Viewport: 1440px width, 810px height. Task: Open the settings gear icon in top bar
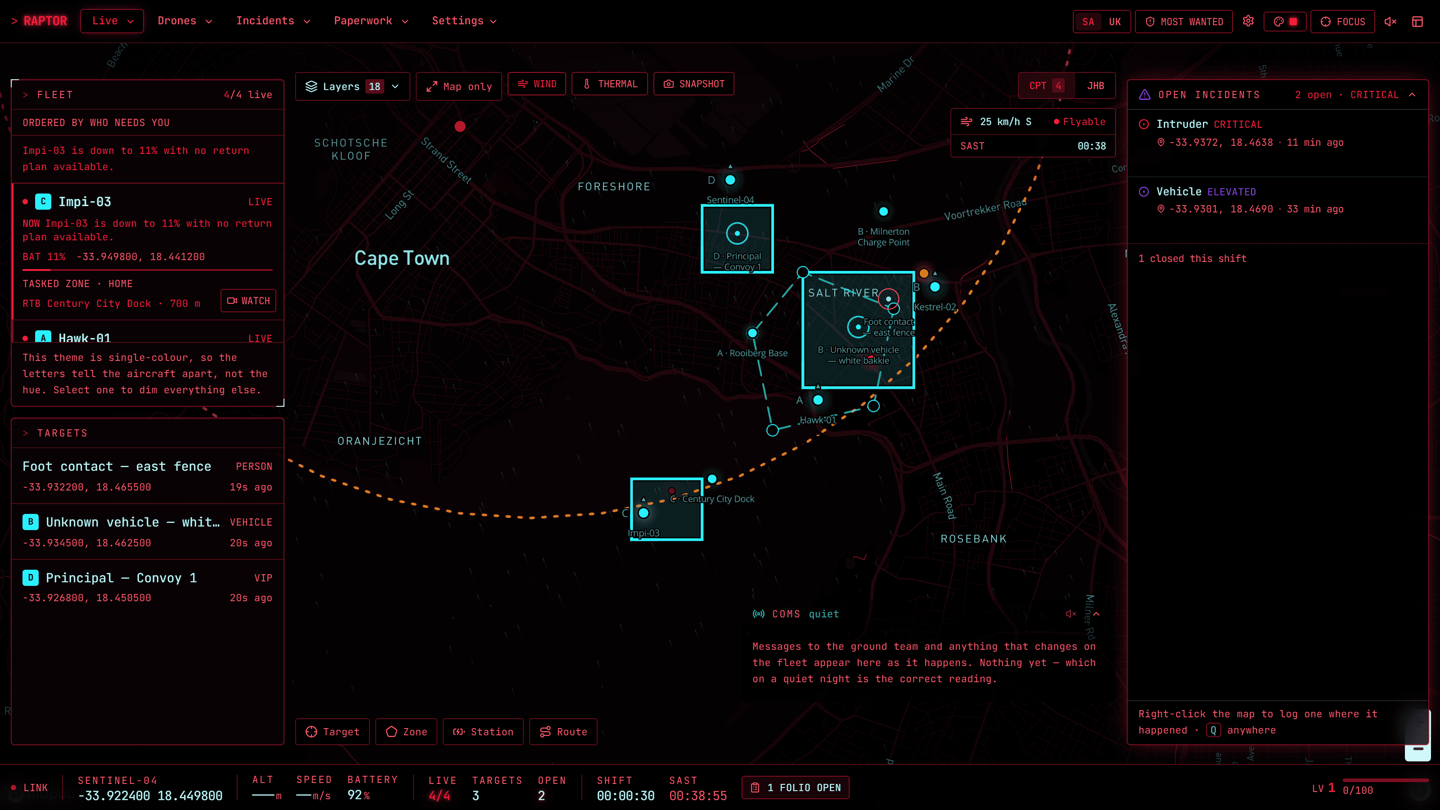[1248, 21]
